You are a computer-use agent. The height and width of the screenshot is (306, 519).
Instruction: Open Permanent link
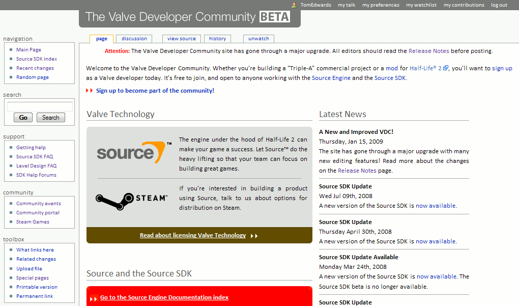(x=35, y=296)
